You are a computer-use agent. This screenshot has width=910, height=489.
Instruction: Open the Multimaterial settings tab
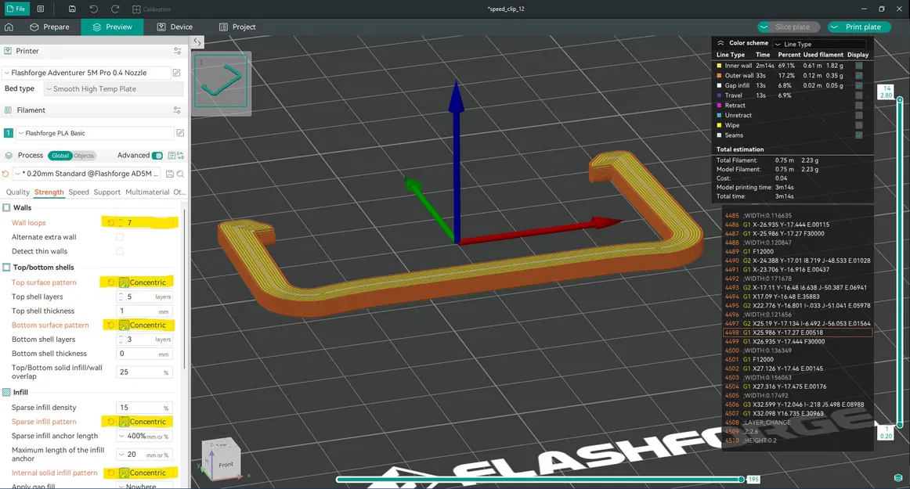click(147, 192)
